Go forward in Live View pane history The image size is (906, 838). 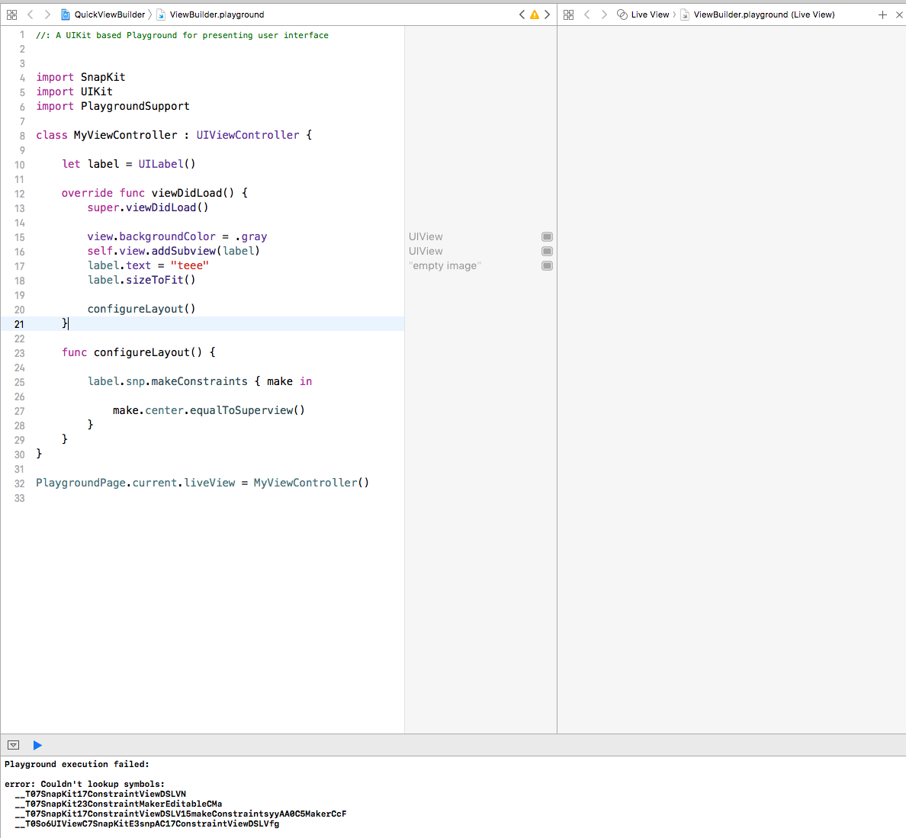[604, 14]
